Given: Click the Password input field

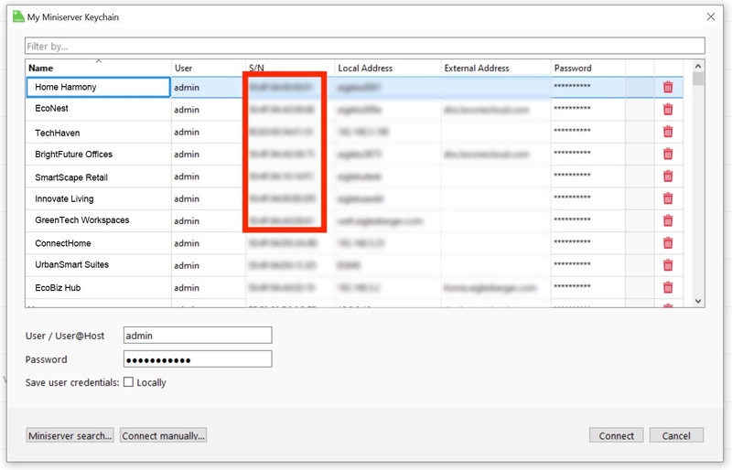Looking at the screenshot, I should (x=198, y=359).
